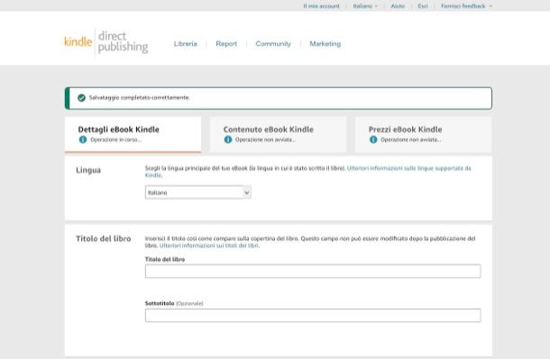550x359 pixels.
Task: Open Il mio account link
Action: 321,6
